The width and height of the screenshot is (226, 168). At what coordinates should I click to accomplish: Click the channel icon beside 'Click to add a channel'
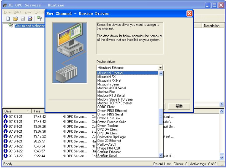(11, 26)
